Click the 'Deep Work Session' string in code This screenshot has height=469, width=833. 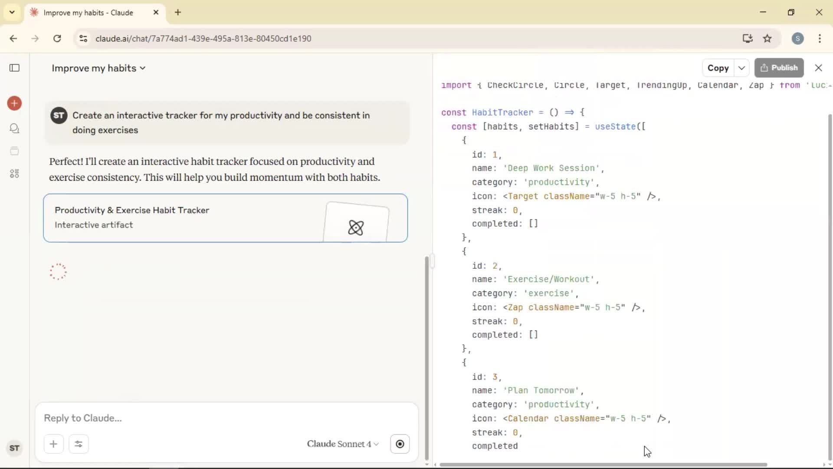click(x=551, y=168)
